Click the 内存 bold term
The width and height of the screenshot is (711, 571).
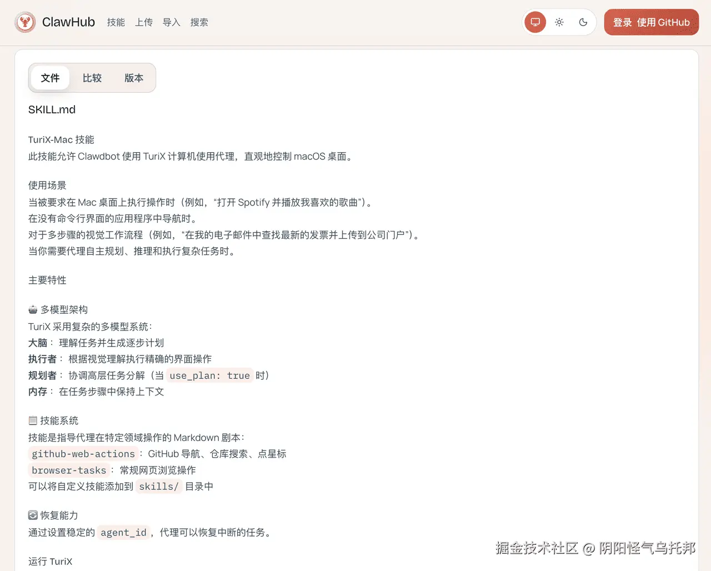coord(38,392)
